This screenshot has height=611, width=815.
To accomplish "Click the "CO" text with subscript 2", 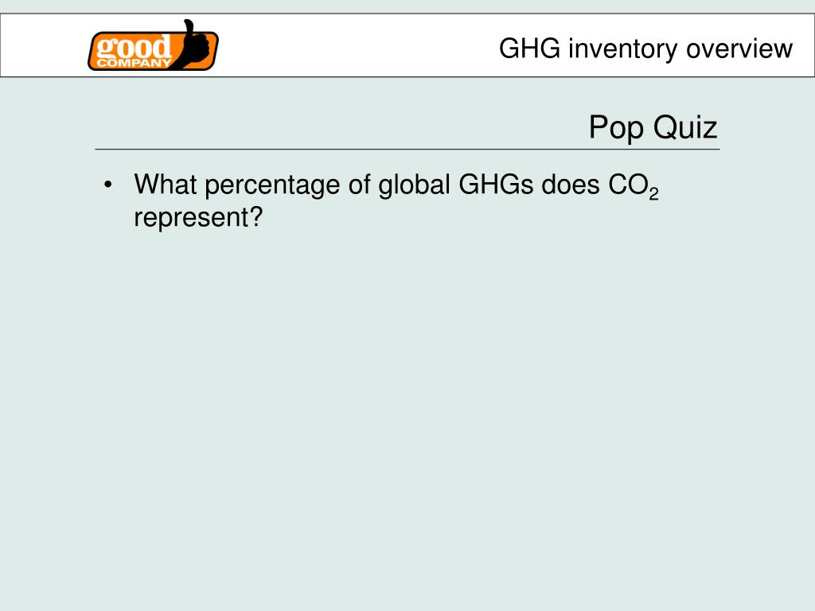I will [x=633, y=185].
